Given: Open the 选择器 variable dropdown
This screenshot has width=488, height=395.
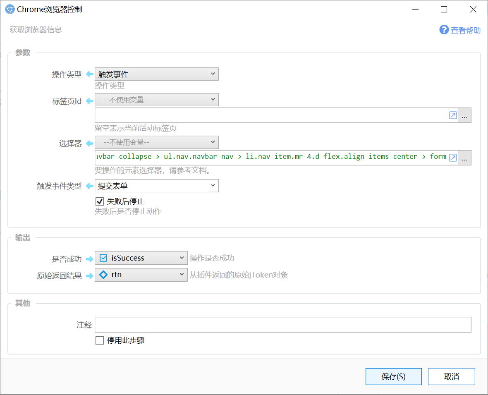Looking at the screenshot, I should pyautogui.click(x=156, y=142).
